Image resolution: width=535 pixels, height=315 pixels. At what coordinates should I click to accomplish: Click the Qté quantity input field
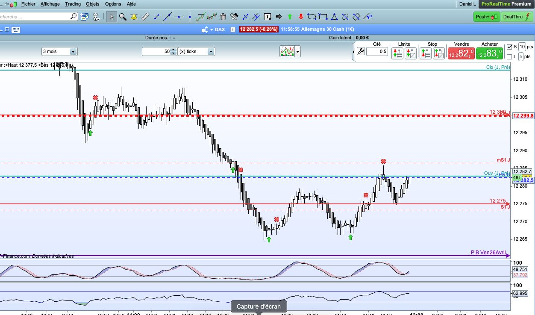point(377,52)
